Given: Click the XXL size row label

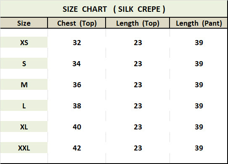Looking at the screenshot, I should pyautogui.click(x=24, y=148).
